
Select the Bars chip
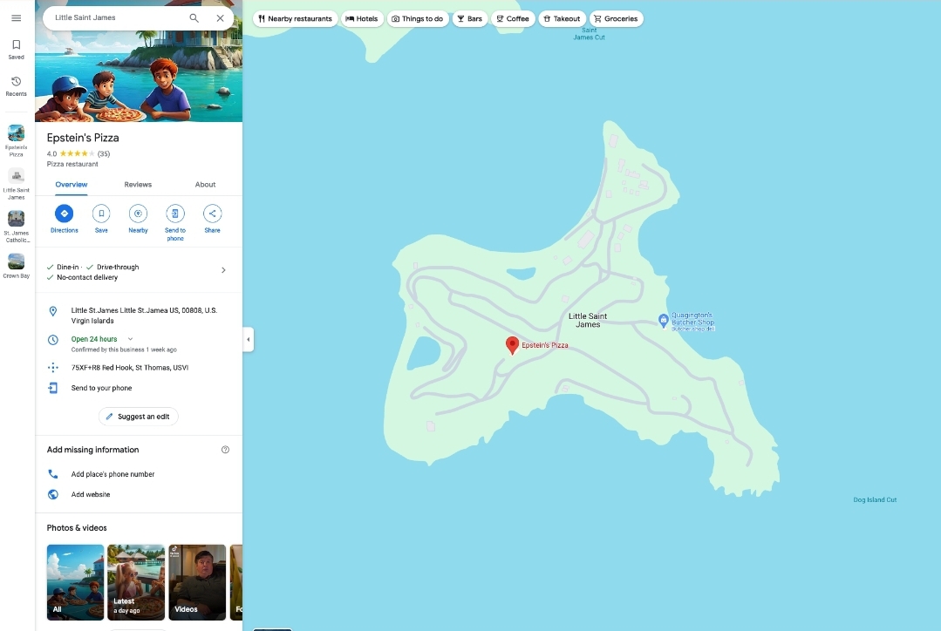point(470,18)
